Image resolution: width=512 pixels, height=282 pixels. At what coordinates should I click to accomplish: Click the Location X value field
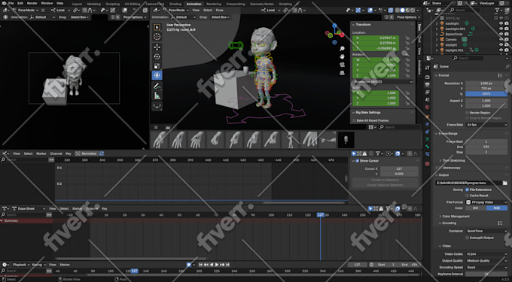pyautogui.click(x=376, y=38)
